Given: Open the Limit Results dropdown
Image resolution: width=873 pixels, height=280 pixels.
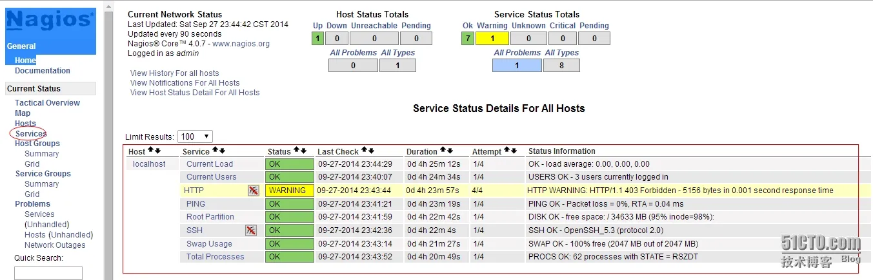Looking at the screenshot, I should 195,136.
